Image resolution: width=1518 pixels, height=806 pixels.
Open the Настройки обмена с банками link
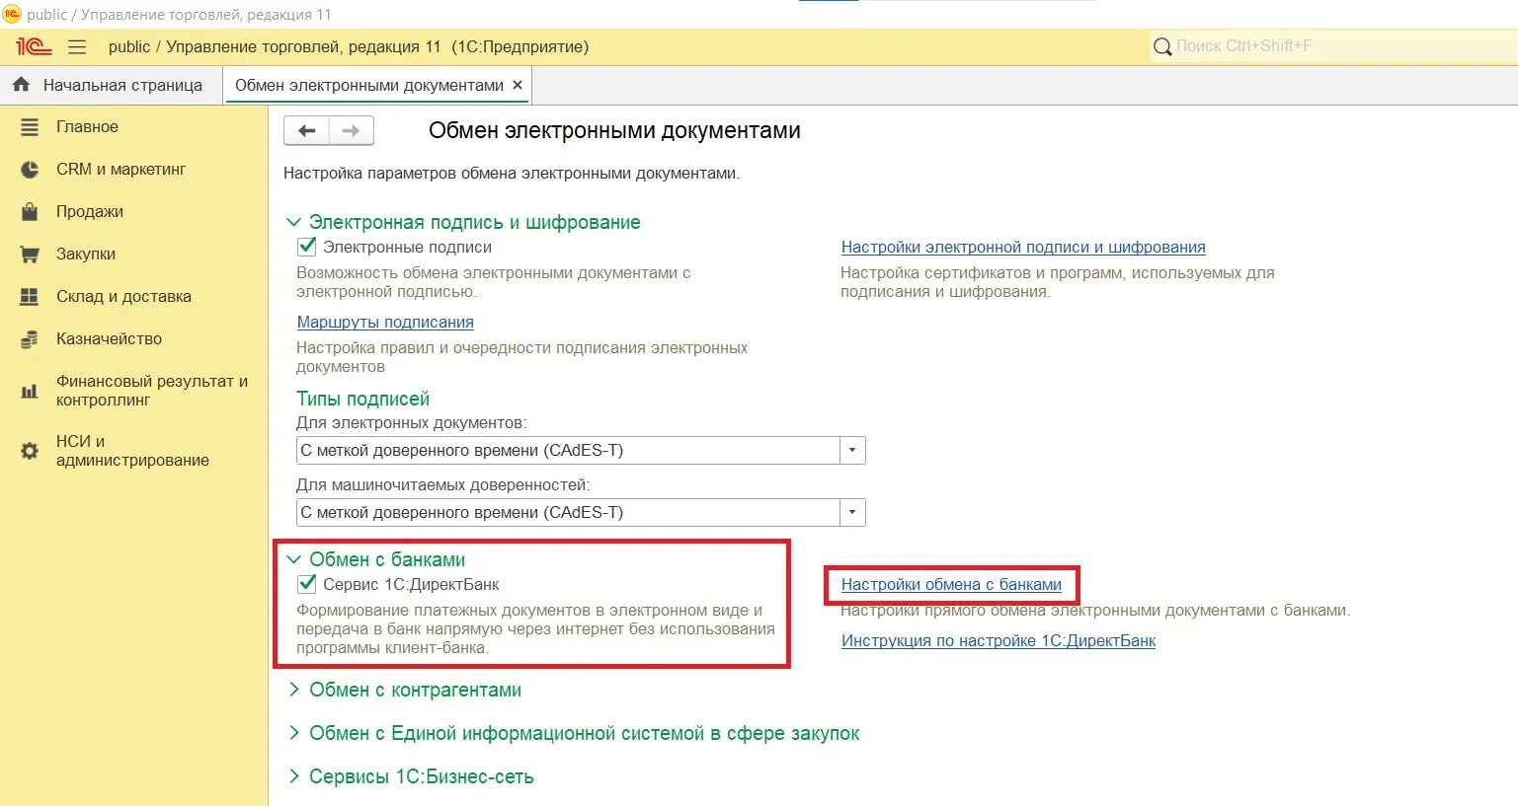point(951,585)
